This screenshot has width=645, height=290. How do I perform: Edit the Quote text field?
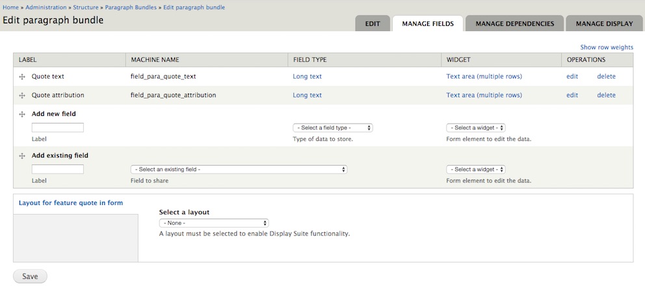click(x=572, y=77)
